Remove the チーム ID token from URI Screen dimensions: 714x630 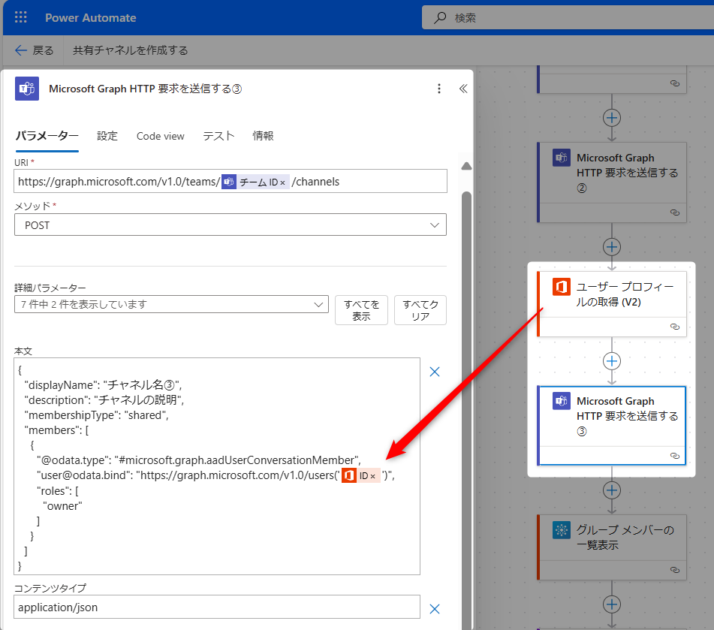(283, 182)
